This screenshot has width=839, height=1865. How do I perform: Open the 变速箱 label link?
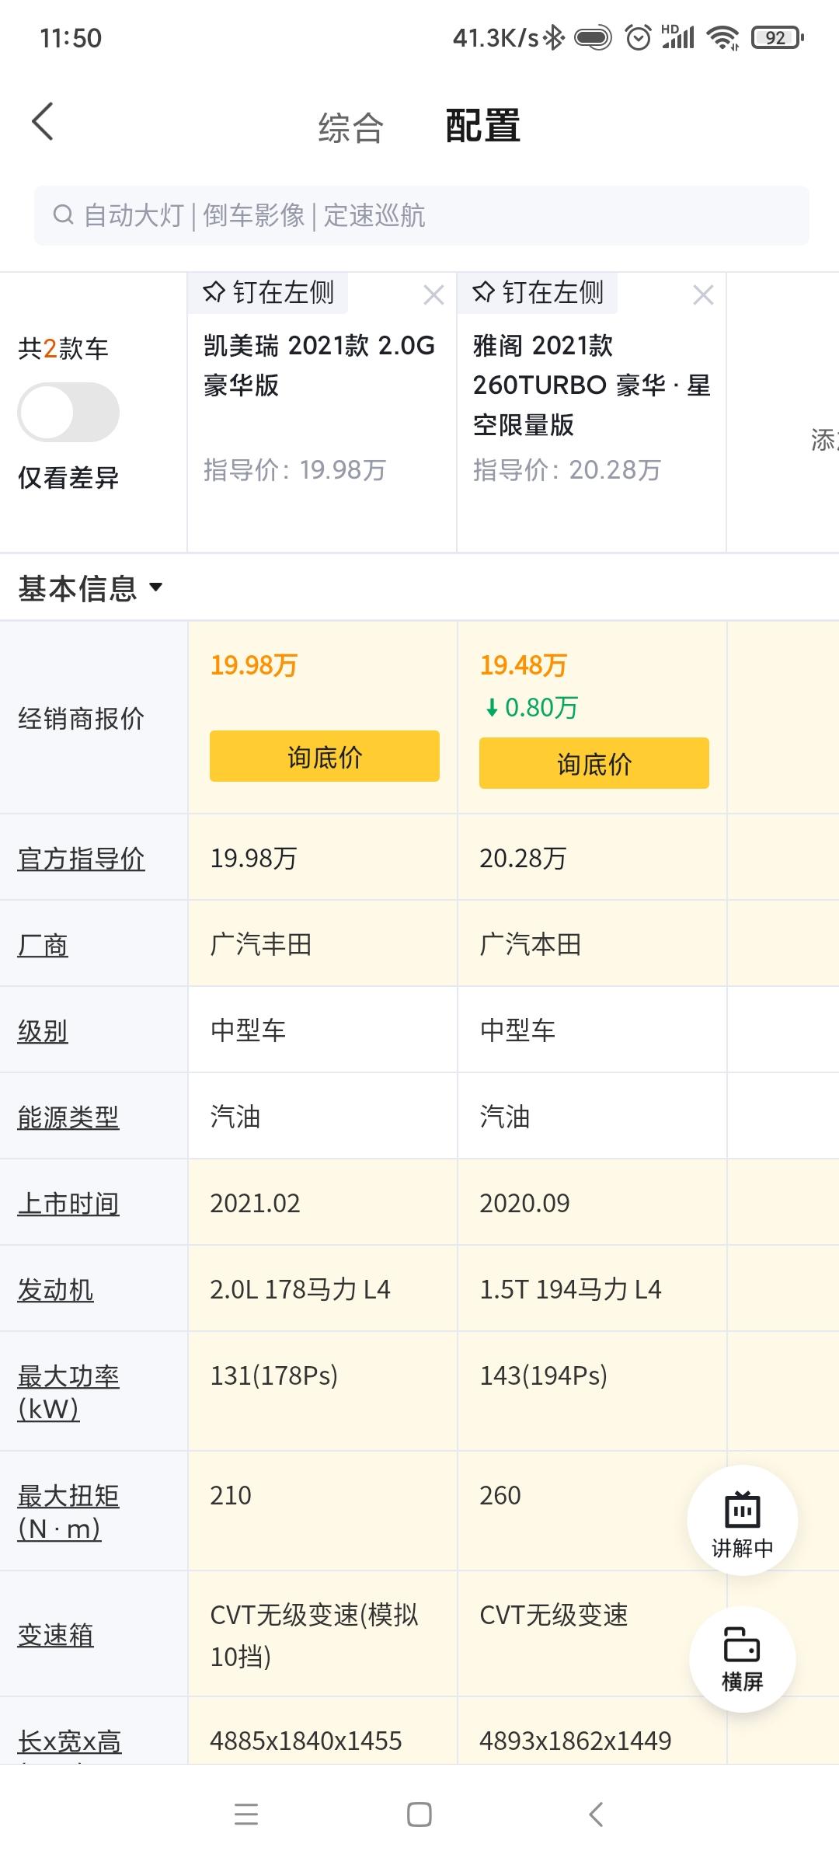tap(55, 1635)
